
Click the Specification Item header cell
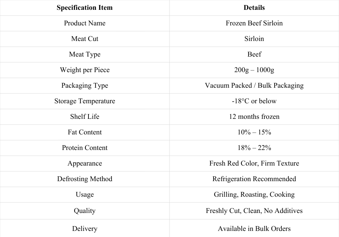(x=84, y=7)
